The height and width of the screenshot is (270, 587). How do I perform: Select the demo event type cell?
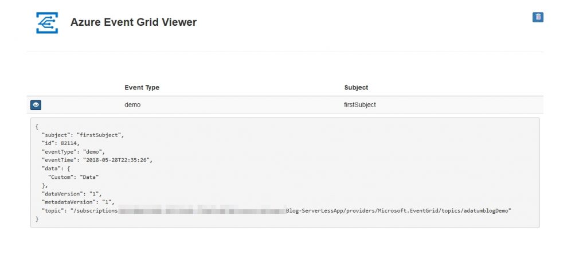pyautogui.click(x=132, y=105)
